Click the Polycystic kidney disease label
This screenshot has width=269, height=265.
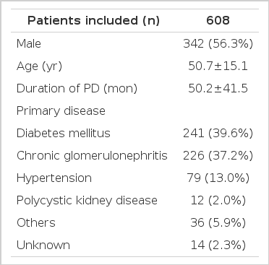point(87,201)
